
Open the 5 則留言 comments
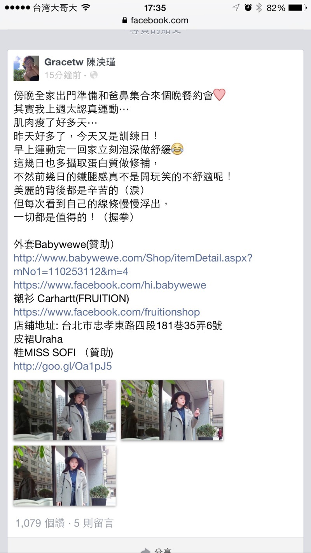(x=93, y=523)
